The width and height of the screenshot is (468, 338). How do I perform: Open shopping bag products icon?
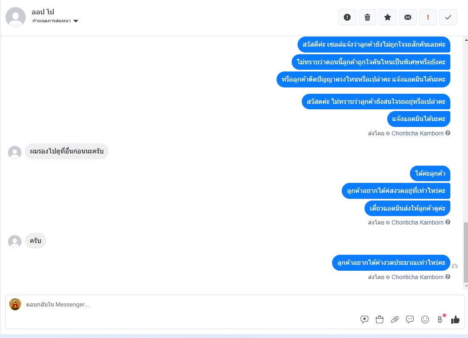coord(380,320)
